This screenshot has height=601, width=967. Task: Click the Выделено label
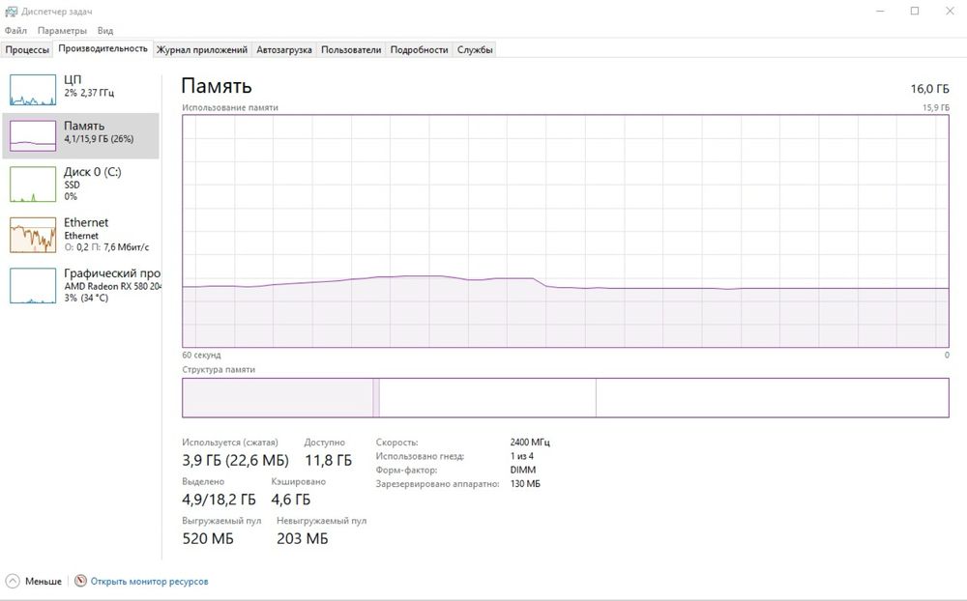click(x=203, y=481)
